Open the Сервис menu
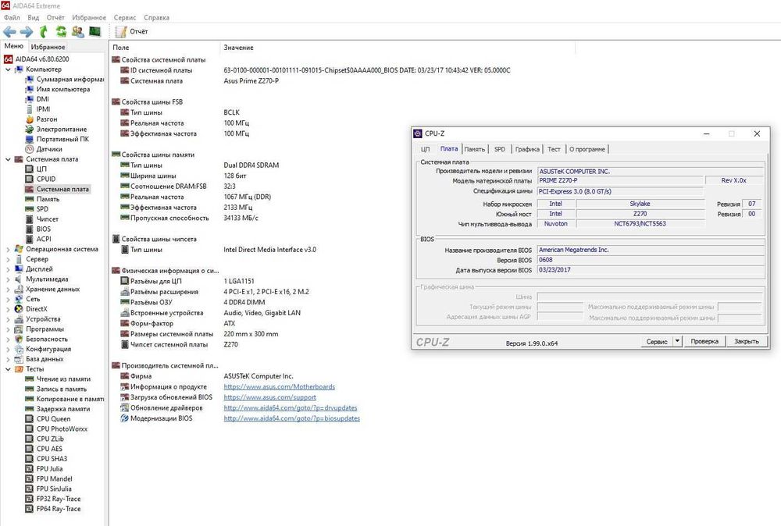Image resolution: width=781 pixels, height=526 pixels. pos(124,17)
